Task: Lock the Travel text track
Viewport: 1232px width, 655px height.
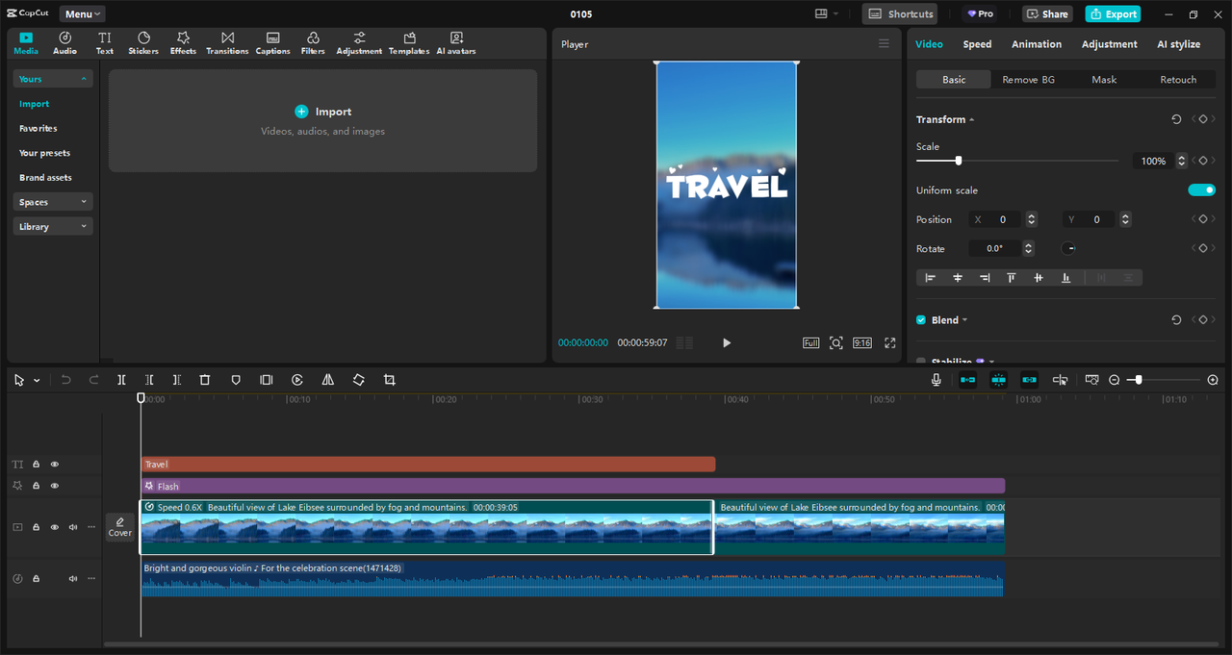Action: click(36, 465)
